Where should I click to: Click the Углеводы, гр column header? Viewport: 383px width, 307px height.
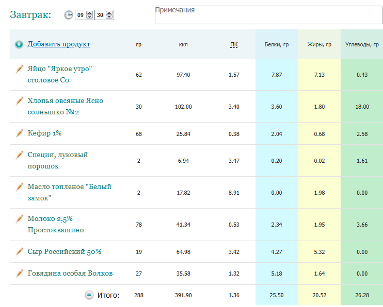[362, 44]
